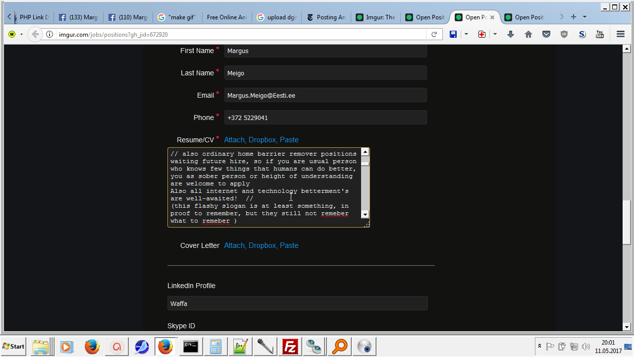Image resolution: width=634 pixels, height=357 pixels.
Task: Open the site information icon in address bar
Action: tap(50, 35)
